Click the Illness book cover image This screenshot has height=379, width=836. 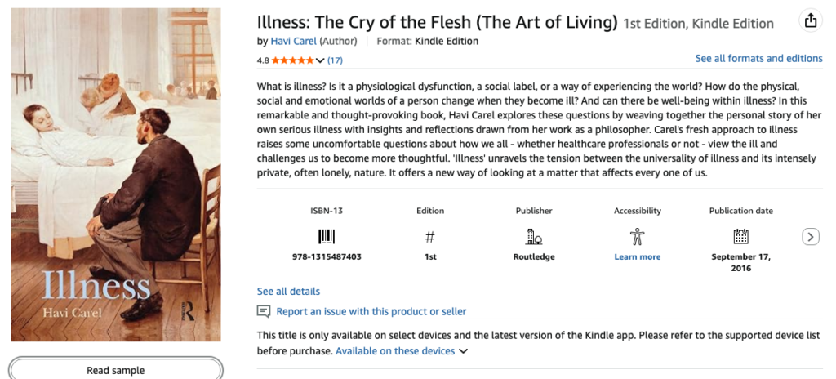click(116, 175)
